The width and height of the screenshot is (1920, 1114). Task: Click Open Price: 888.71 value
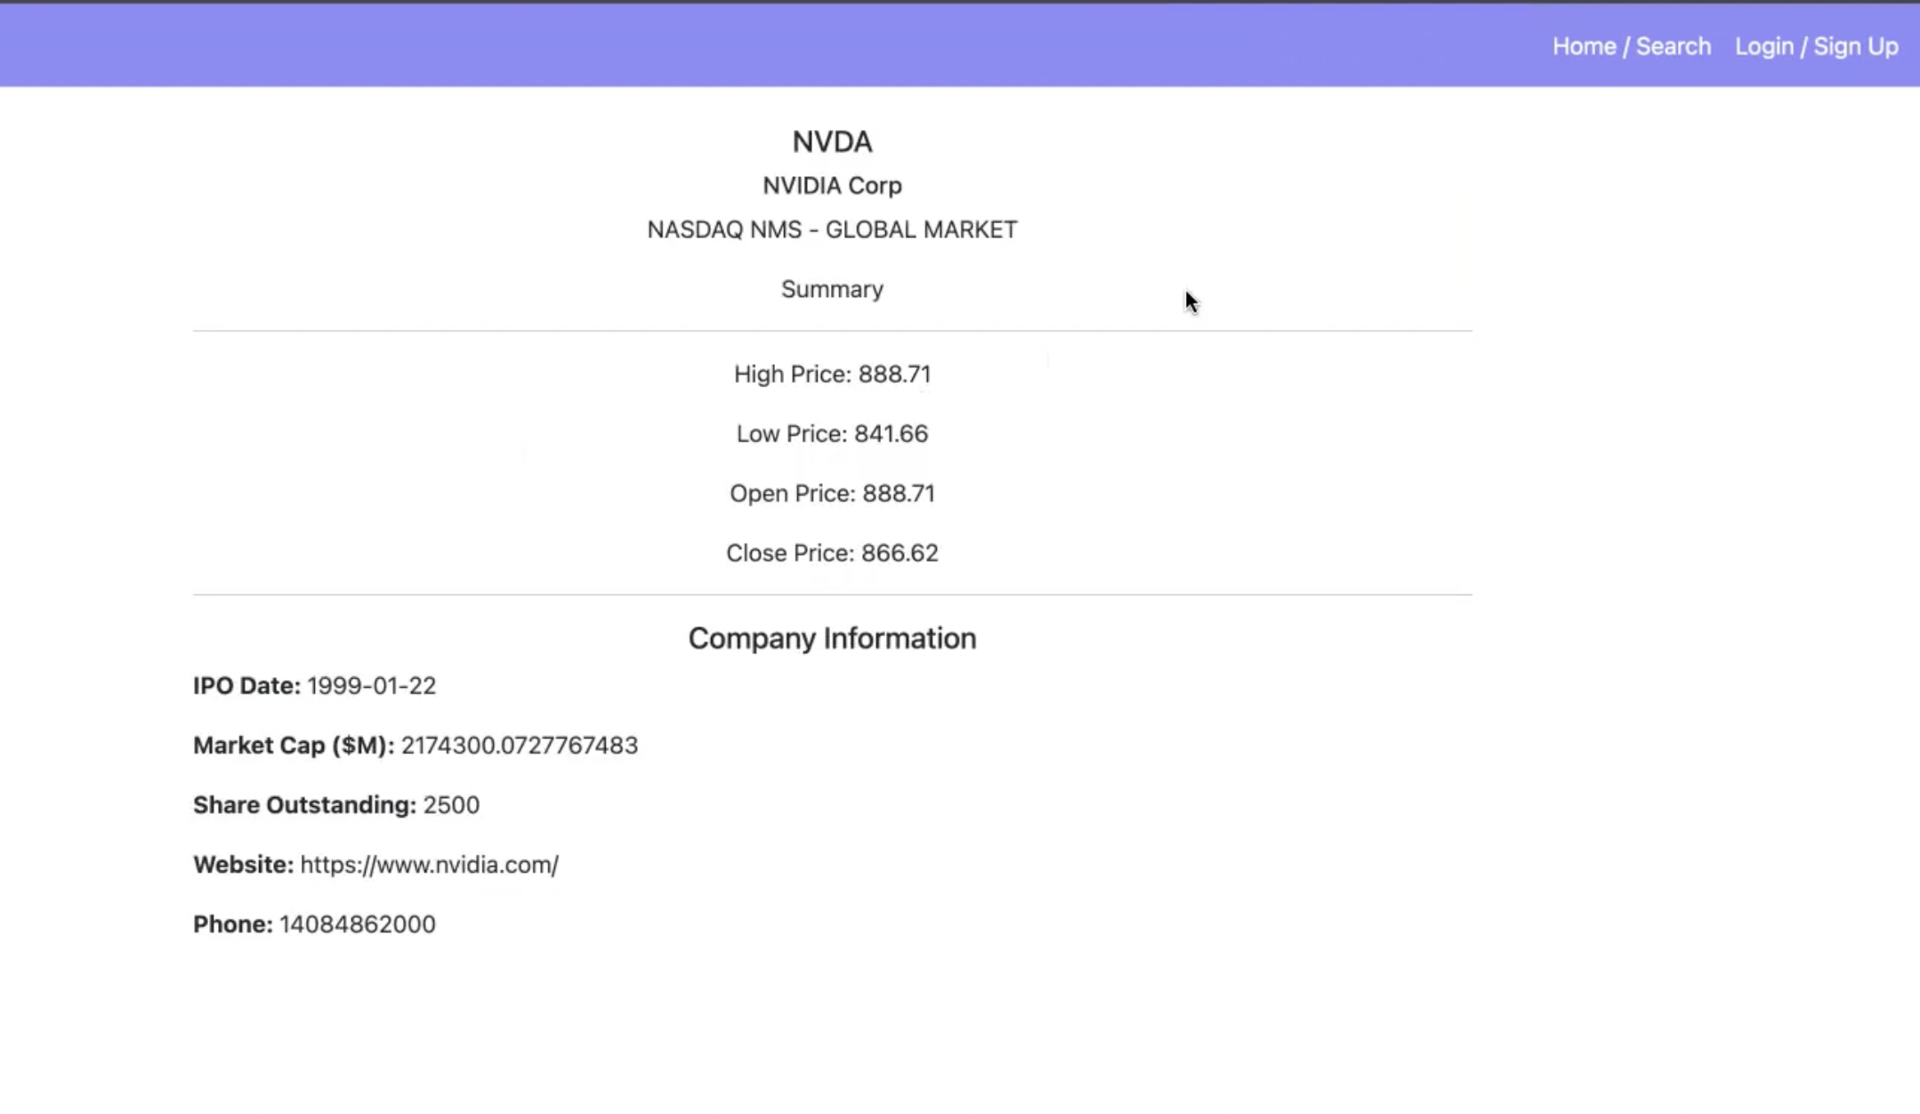pos(832,493)
